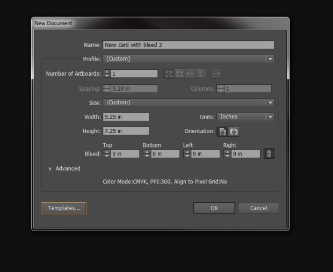The width and height of the screenshot is (333, 272).
Task: Click the Grid by Column artboard icon
Action: [180, 74]
